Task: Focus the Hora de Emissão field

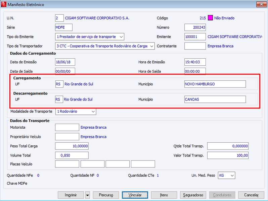Action: pyautogui.click(x=195, y=62)
